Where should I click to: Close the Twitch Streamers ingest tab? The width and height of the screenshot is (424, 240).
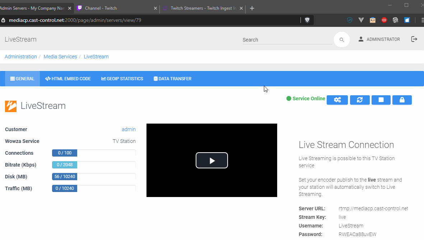[241, 8]
